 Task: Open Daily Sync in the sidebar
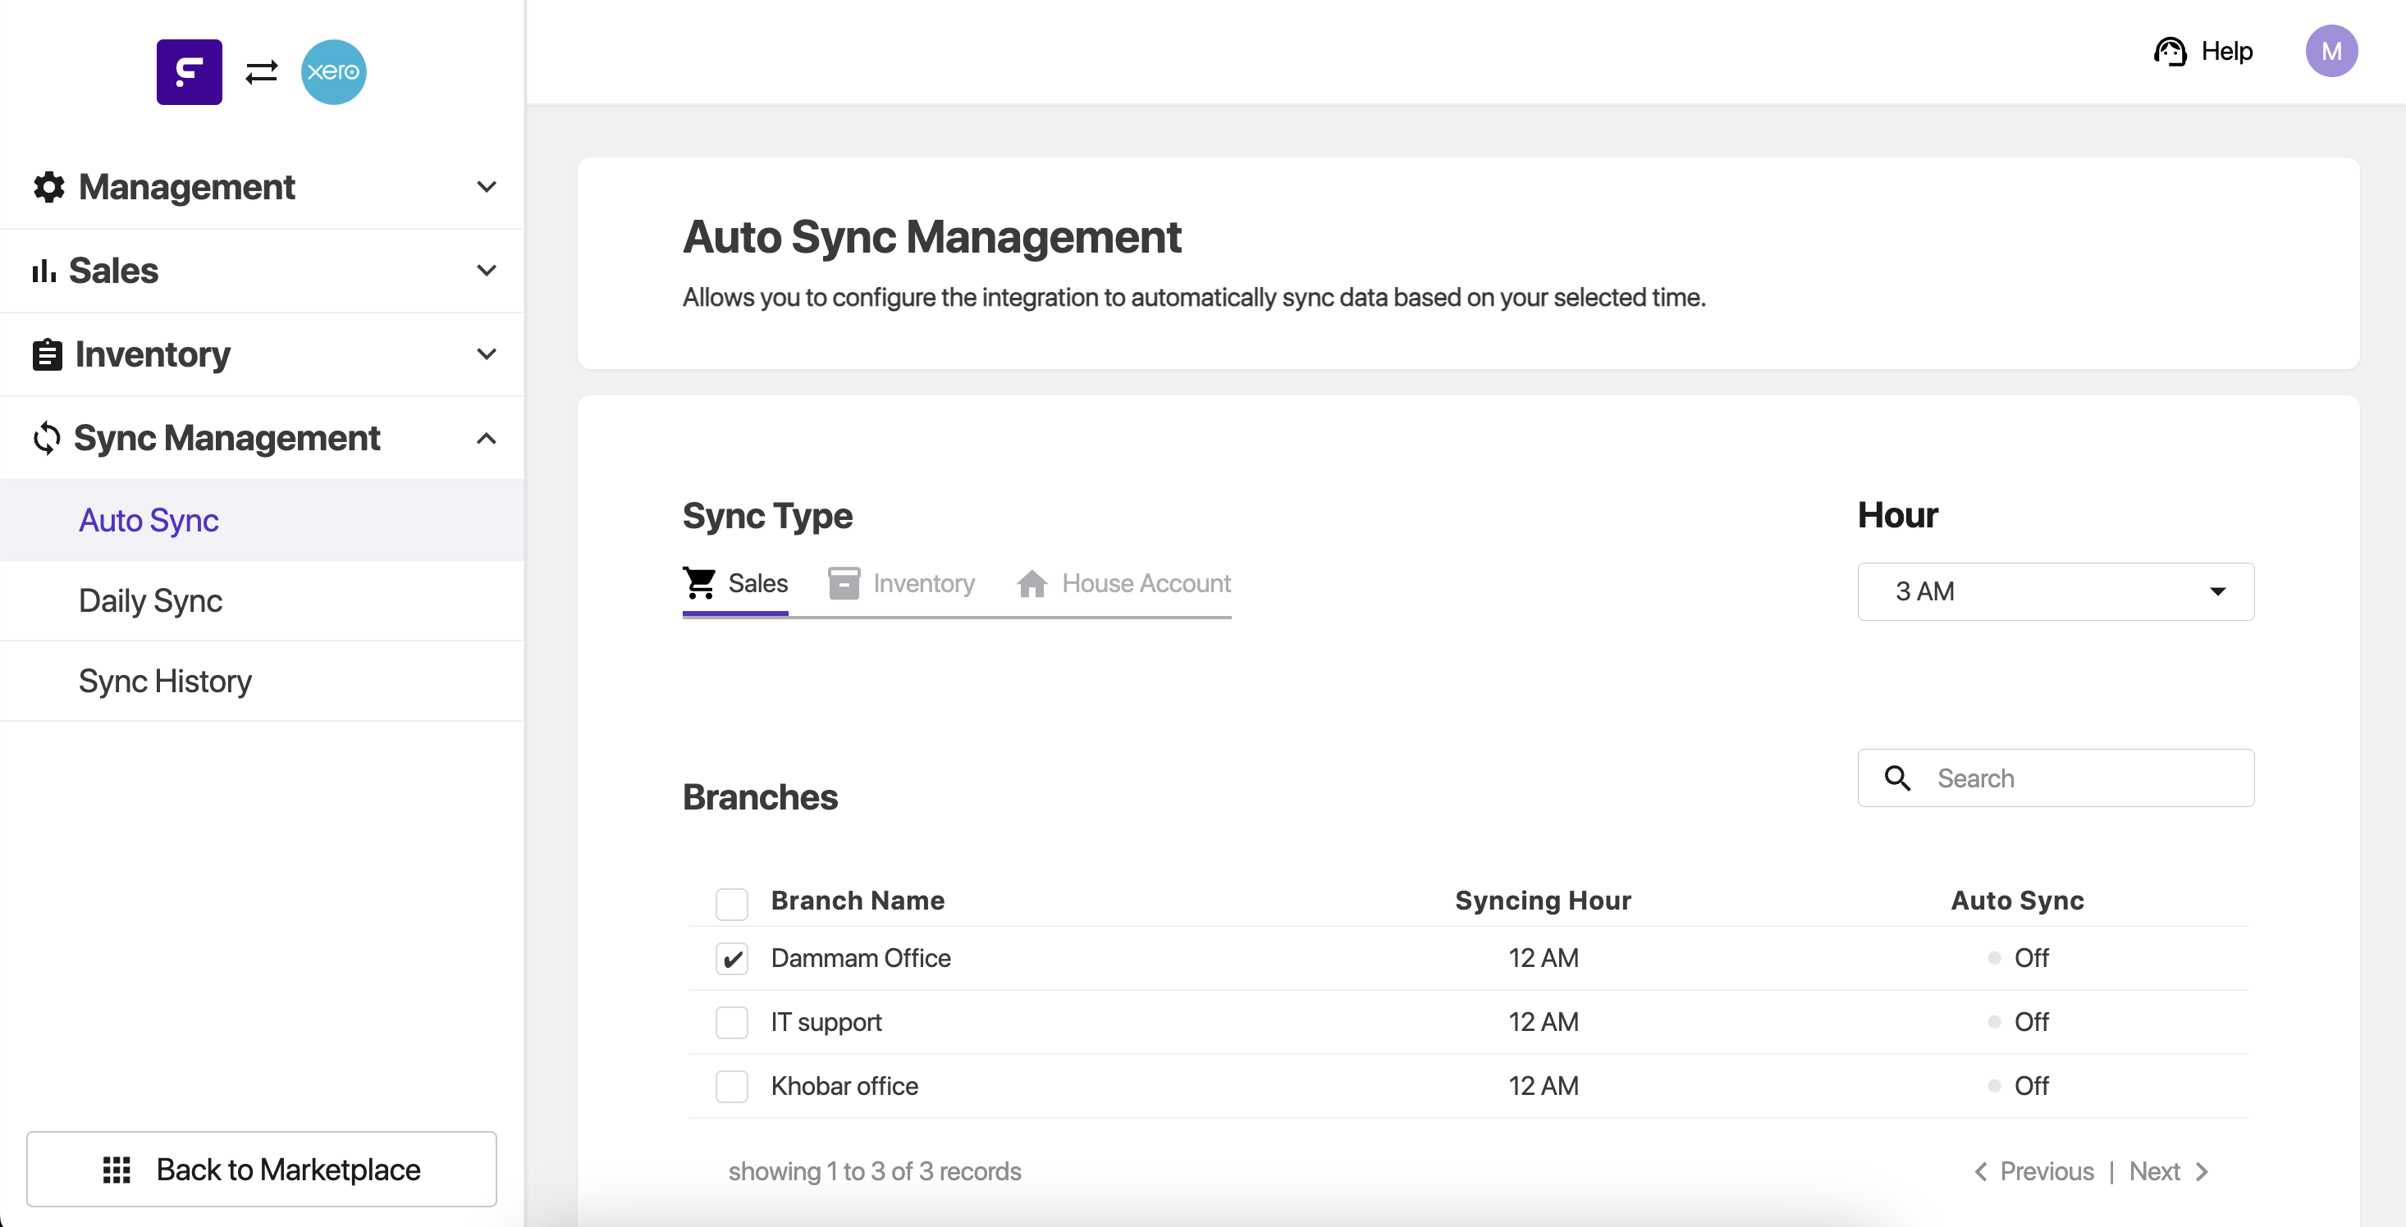pos(150,600)
